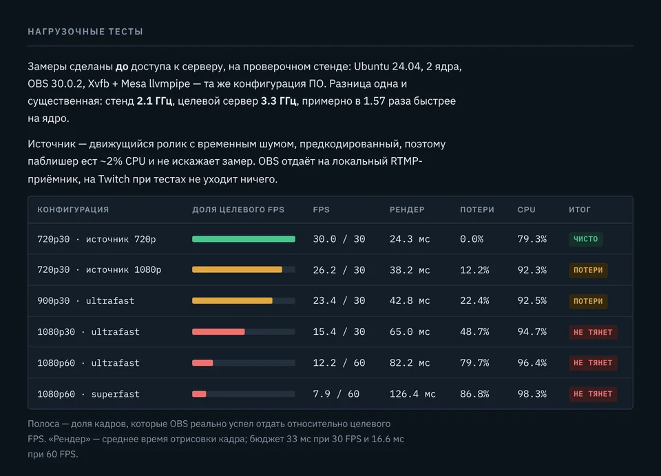Click the '98.3%' CPU value
661x476 pixels.
pos(532,394)
